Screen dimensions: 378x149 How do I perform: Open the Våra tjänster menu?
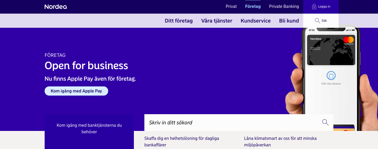217,21
